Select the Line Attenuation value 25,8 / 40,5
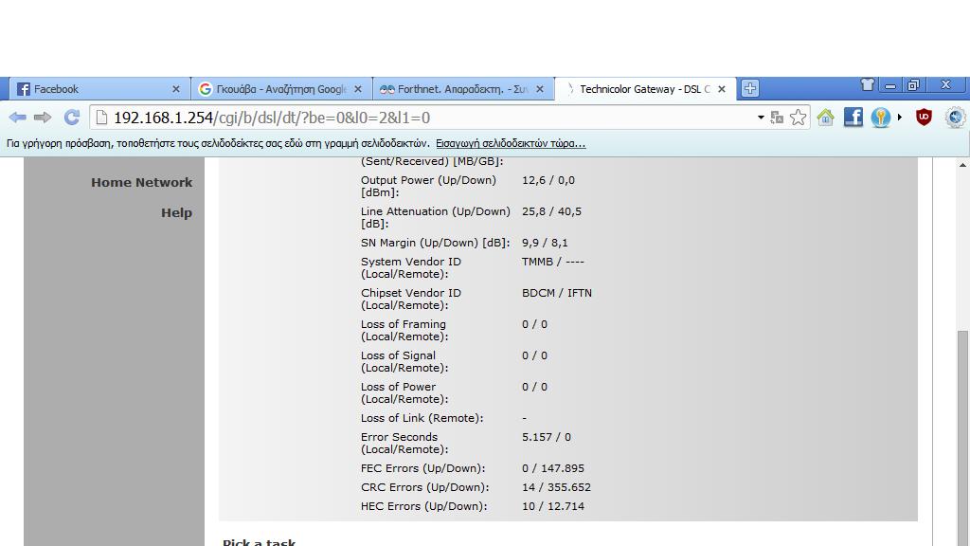This screenshot has height=546, width=970. 551,211
